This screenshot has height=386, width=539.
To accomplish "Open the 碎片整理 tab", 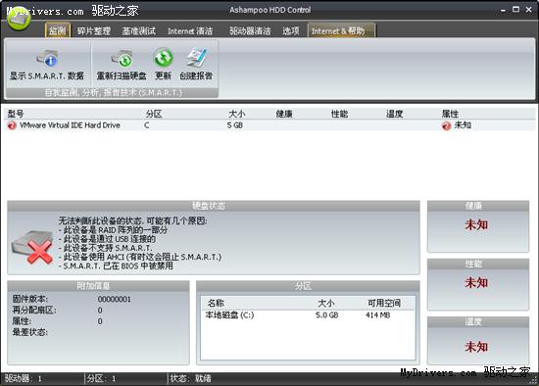I will tap(93, 31).
